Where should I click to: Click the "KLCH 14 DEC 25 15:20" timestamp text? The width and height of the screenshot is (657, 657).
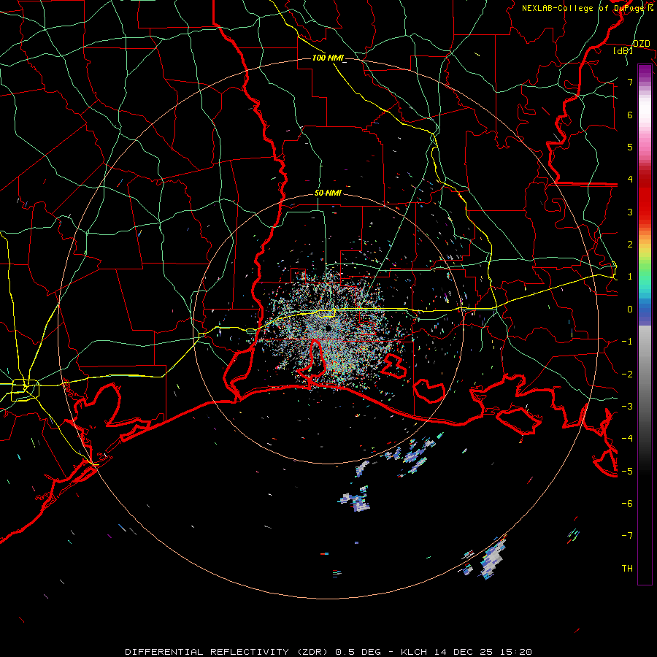(x=466, y=652)
